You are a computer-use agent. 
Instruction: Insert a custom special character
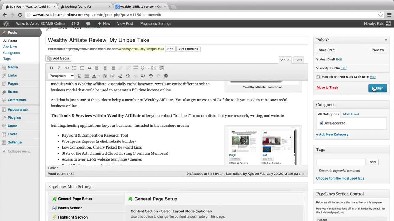(x=128, y=76)
